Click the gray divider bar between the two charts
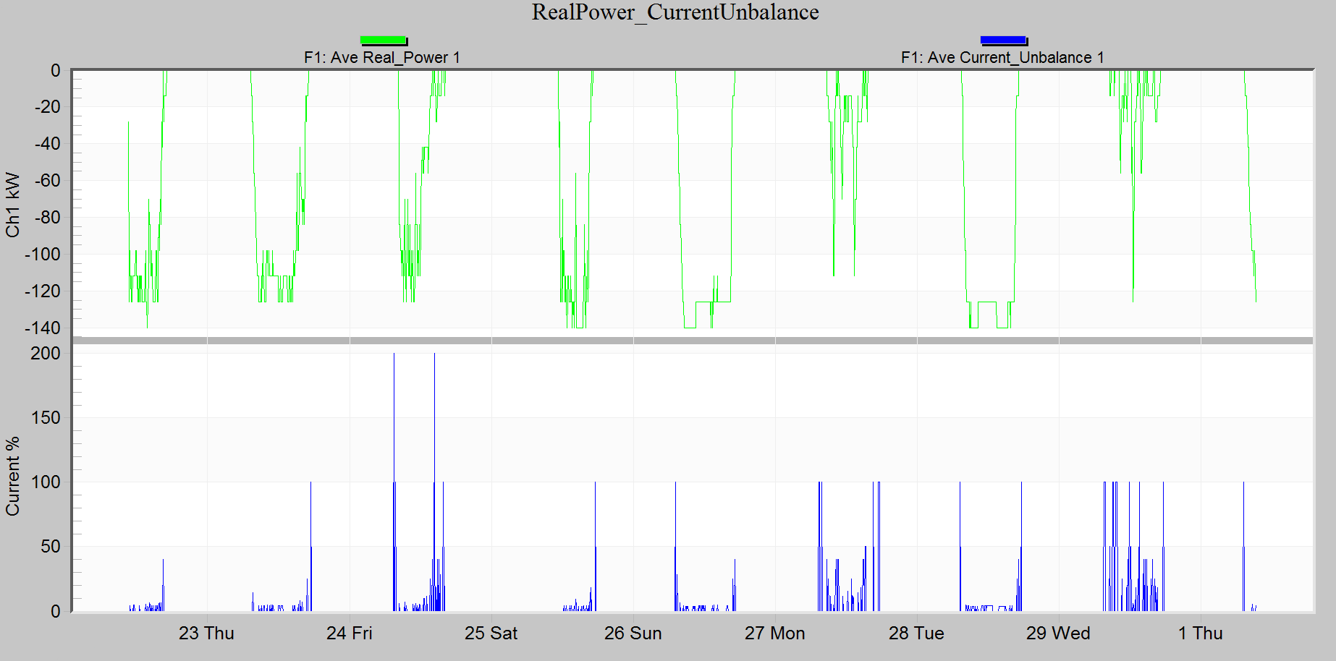The height and width of the screenshot is (661, 1336). 651,341
